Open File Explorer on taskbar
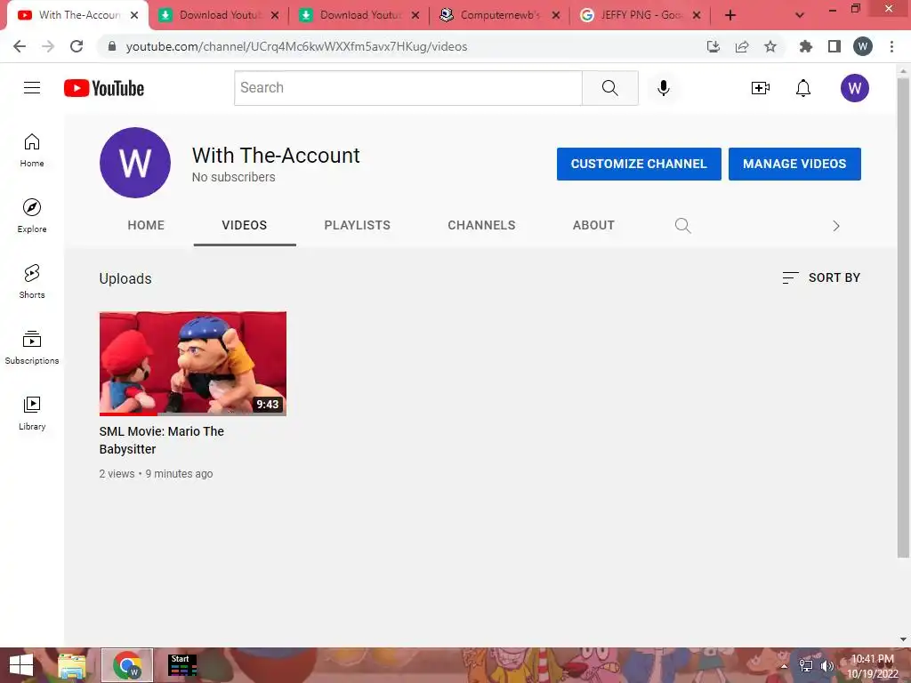The width and height of the screenshot is (911, 683). [71, 665]
